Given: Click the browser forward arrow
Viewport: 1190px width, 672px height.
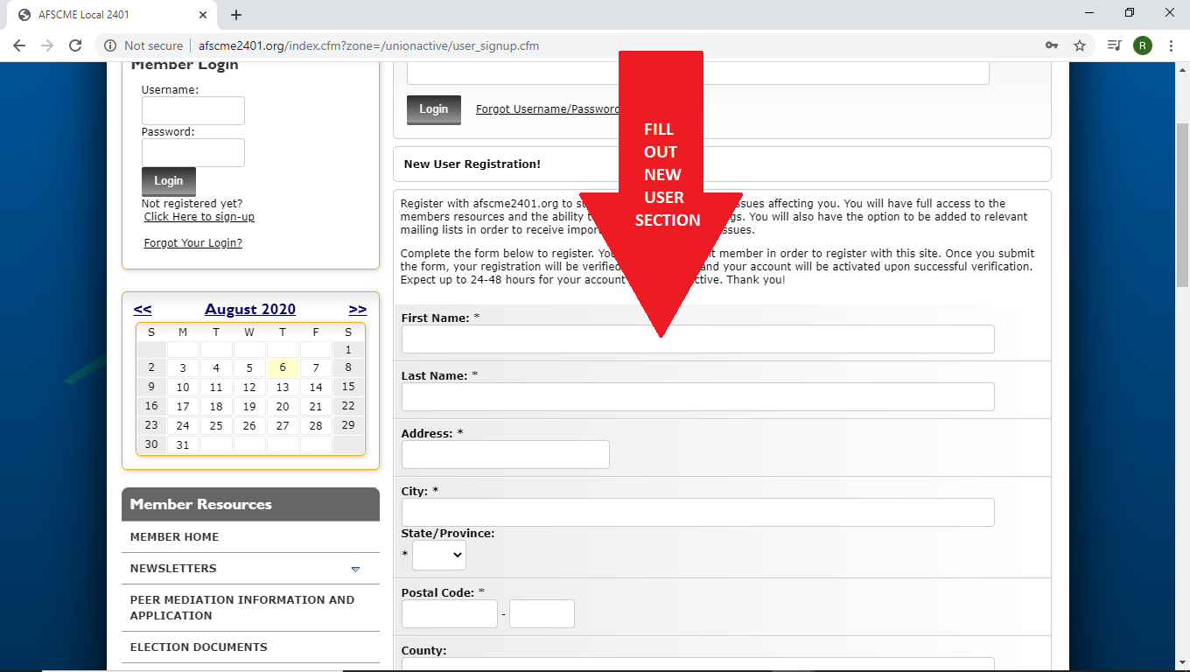Looking at the screenshot, I should click(47, 45).
